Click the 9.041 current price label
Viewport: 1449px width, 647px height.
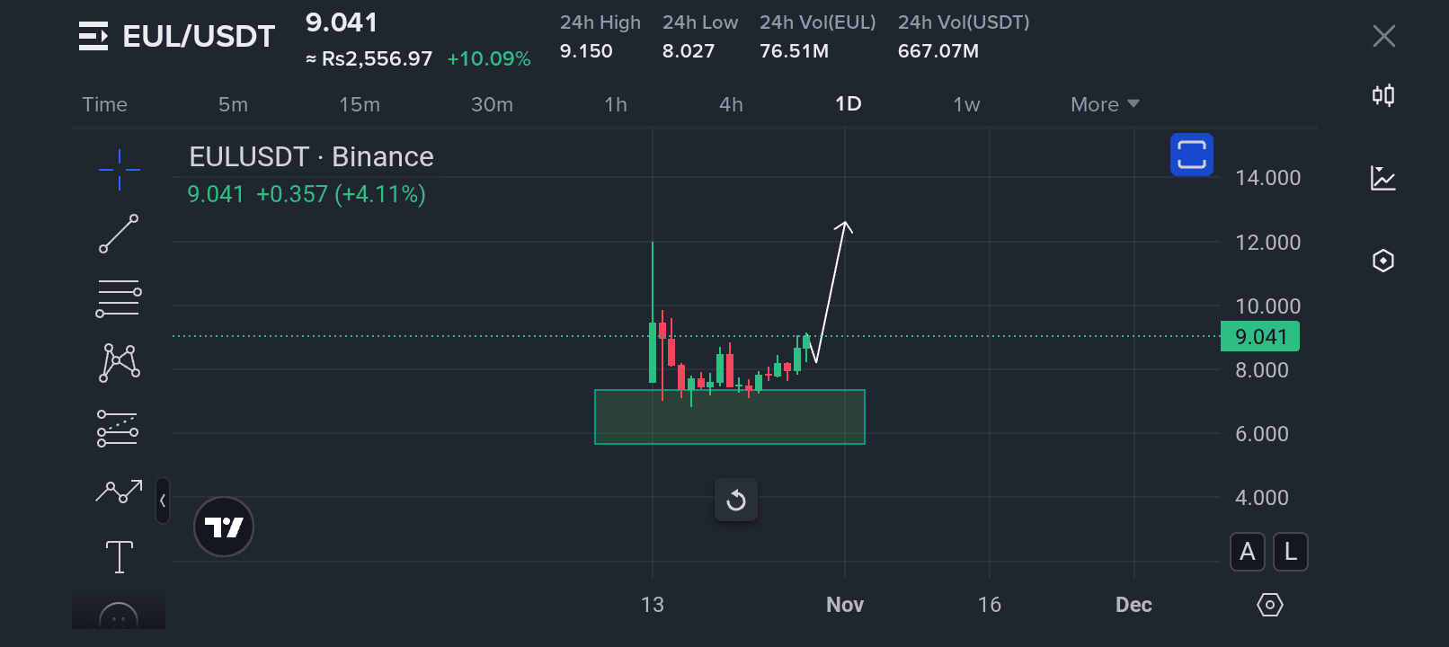pyautogui.click(x=1260, y=337)
